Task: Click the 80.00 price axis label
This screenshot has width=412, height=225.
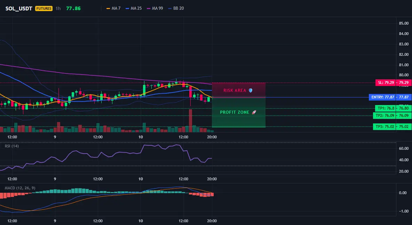Action: 404,75
